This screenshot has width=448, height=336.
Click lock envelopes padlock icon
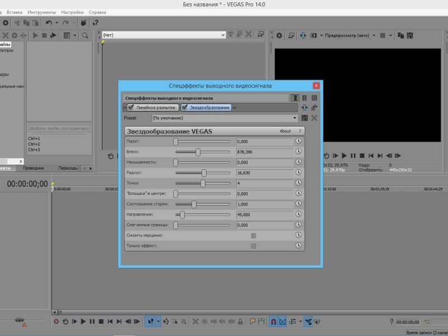point(240,321)
